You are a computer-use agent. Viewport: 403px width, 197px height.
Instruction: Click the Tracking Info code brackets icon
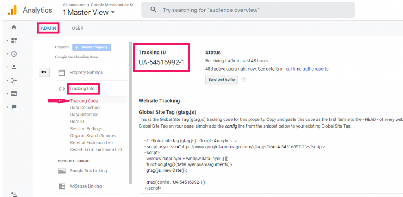[x=62, y=89]
